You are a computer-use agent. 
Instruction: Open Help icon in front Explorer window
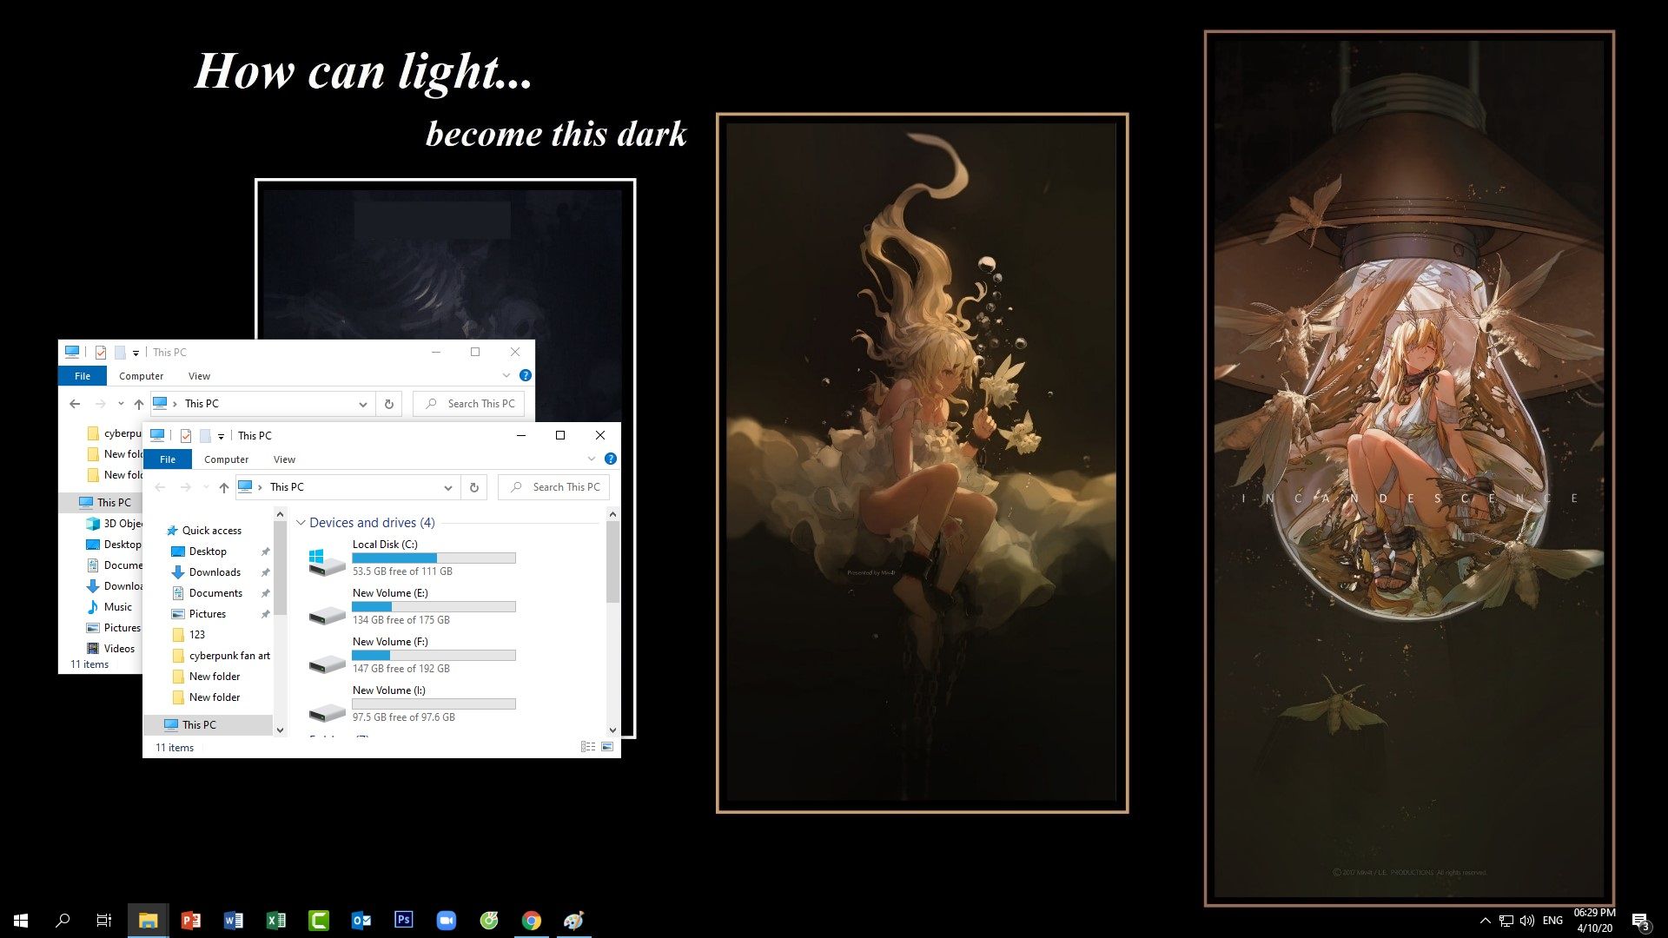point(611,459)
